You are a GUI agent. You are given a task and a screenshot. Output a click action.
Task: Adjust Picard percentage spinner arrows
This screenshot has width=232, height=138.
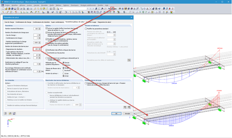click(39, 71)
